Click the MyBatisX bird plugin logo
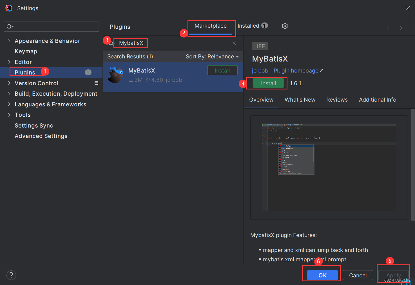This screenshot has width=415, height=285. tap(116, 75)
